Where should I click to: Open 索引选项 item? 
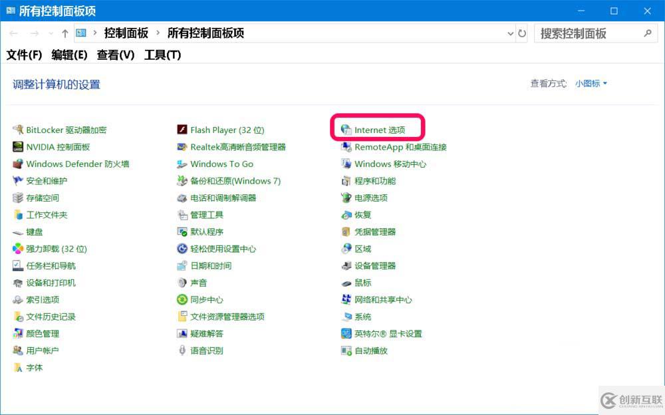click(x=43, y=299)
